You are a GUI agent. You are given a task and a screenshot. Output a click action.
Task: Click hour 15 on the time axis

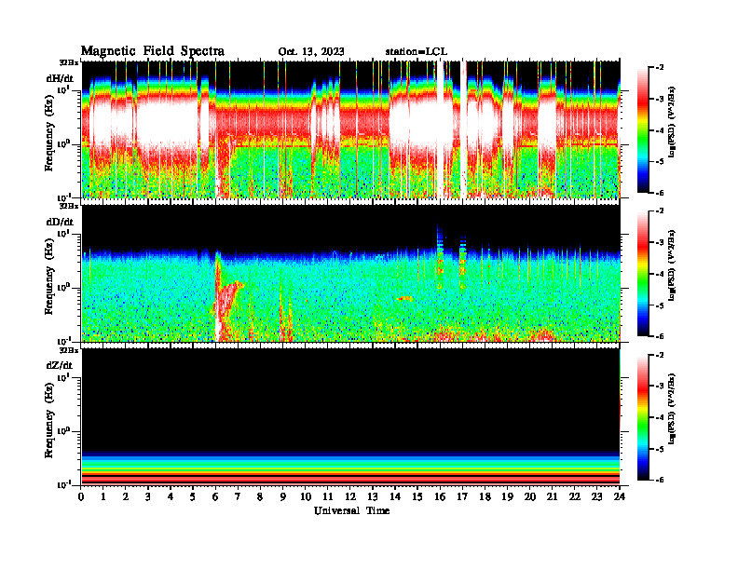417,496
